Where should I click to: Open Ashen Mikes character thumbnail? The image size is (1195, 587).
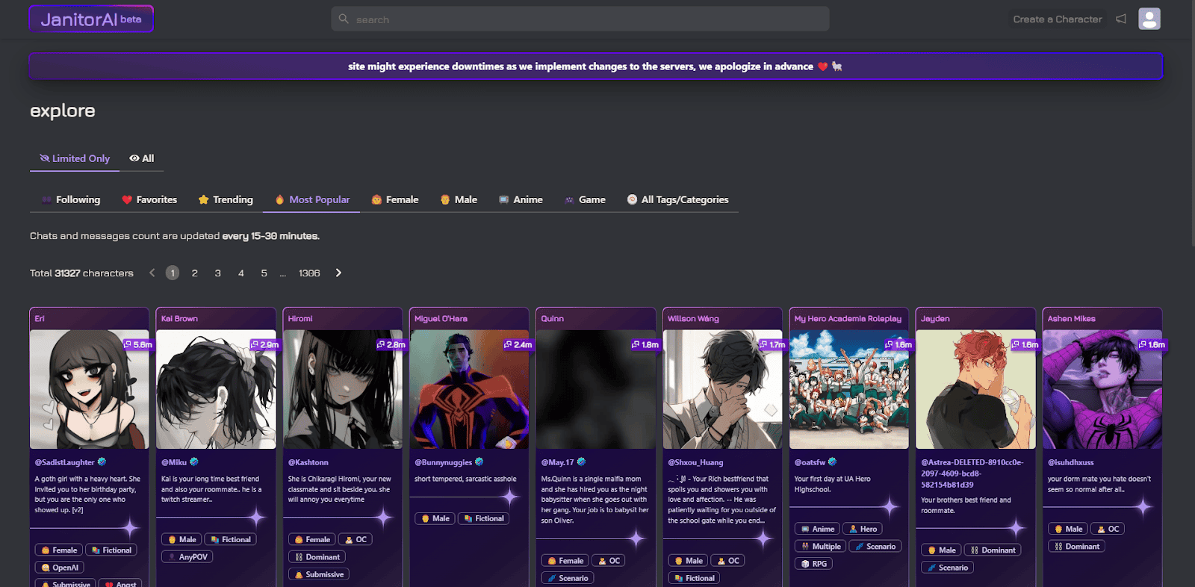pos(1102,389)
